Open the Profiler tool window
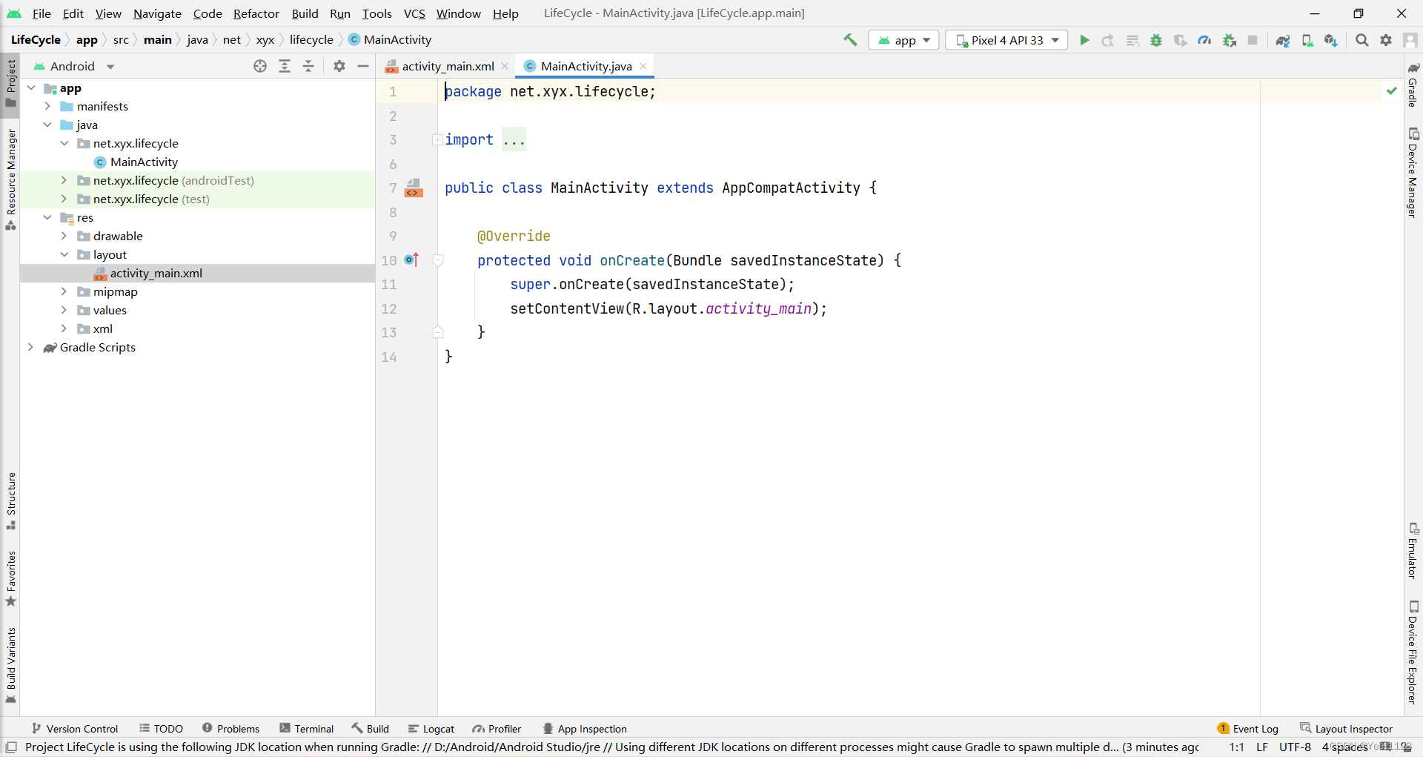The width and height of the screenshot is (1423, 757). pyautogui.click(x=497, y=729)
